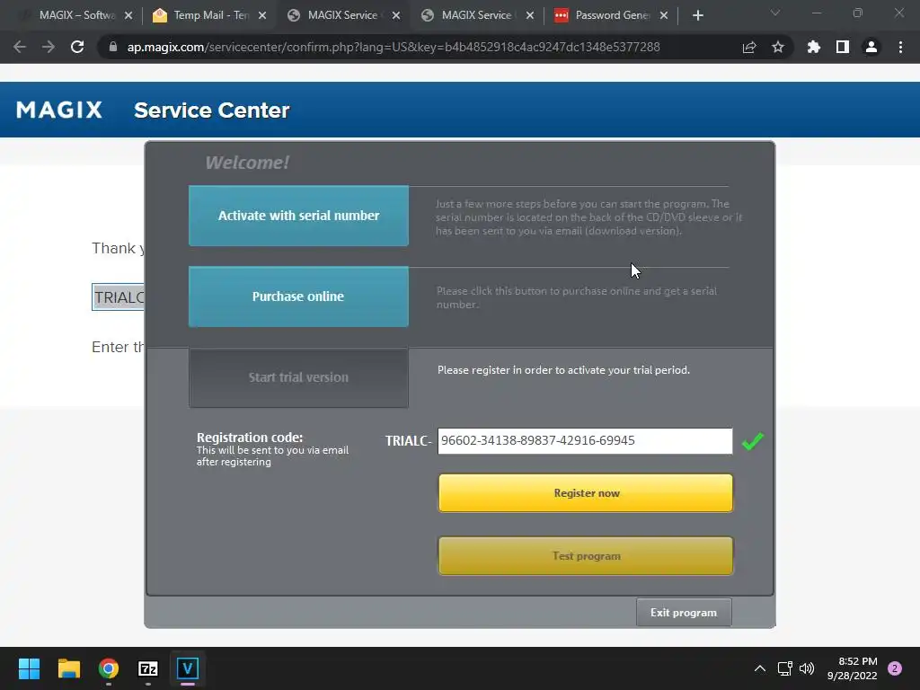Screen dimensions: 920x690
Task: Open File Explorer from taskbar
Action: tap(68, 668)
